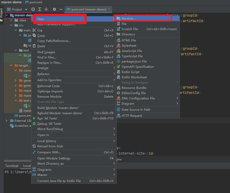Viewport: 230px width, 193px height.
Task: Click the Reload from Disk icon
Action: (x=34, y=146)
